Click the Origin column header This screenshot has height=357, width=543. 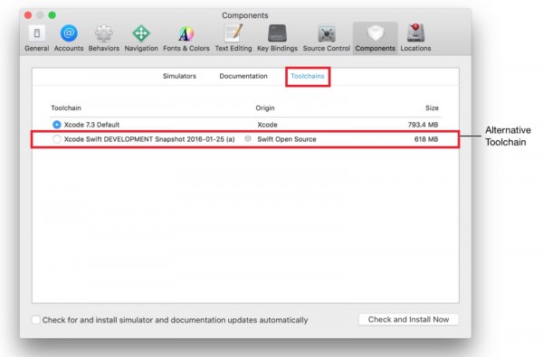pos(265,108)
